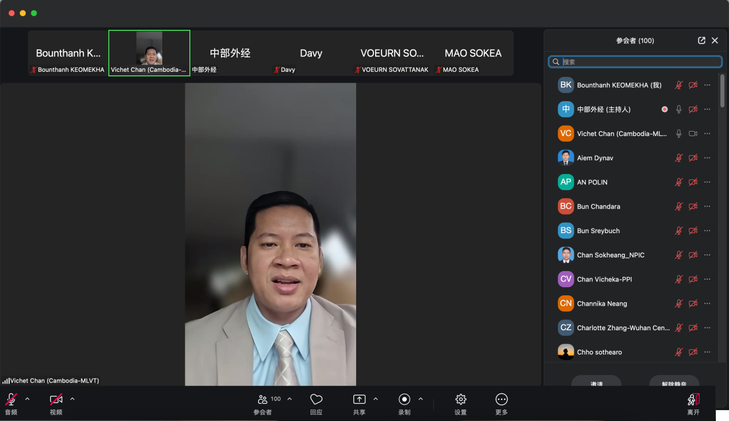The width and height of the screenshot is (729, 421).
Task: Toggle AN POLIN microphone
Action: click(x=679, y=182)
